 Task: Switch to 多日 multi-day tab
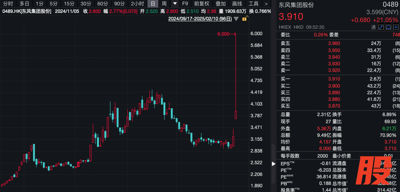pyautogui.click(x=25, y=4)
